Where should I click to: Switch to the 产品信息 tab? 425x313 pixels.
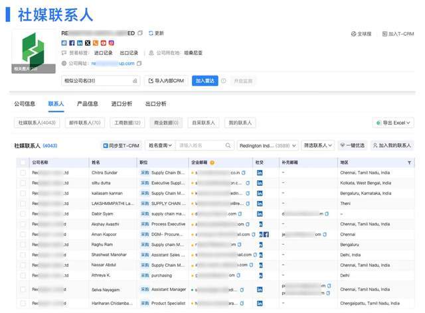point(88,104)
